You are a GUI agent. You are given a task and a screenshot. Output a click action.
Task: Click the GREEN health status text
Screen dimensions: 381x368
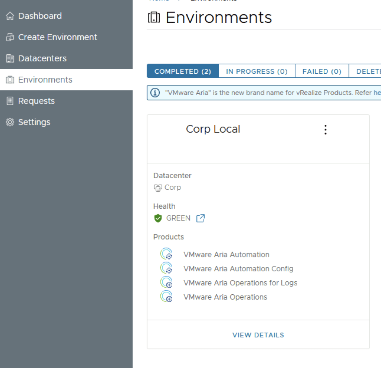click(x=178, y=218)
